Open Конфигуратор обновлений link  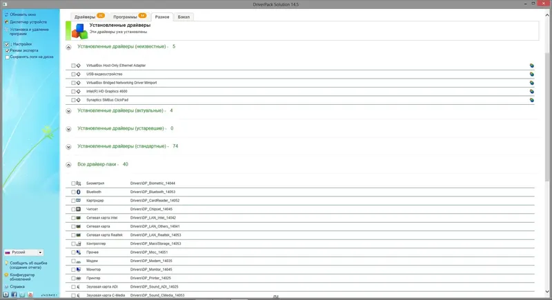(22, 277)
